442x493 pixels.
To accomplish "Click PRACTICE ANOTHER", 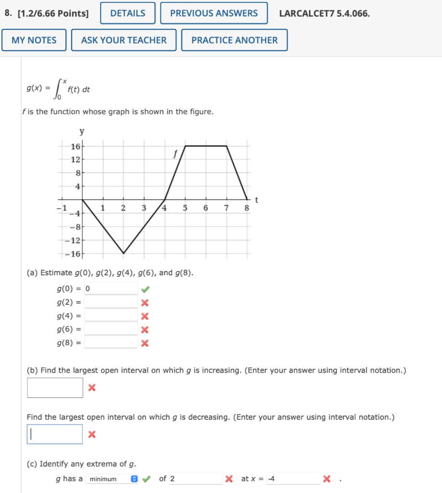I will click(x=234, y=40).
